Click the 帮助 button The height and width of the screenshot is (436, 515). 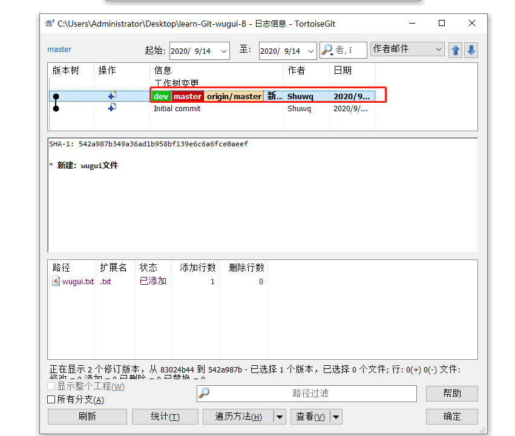(452, 393)
